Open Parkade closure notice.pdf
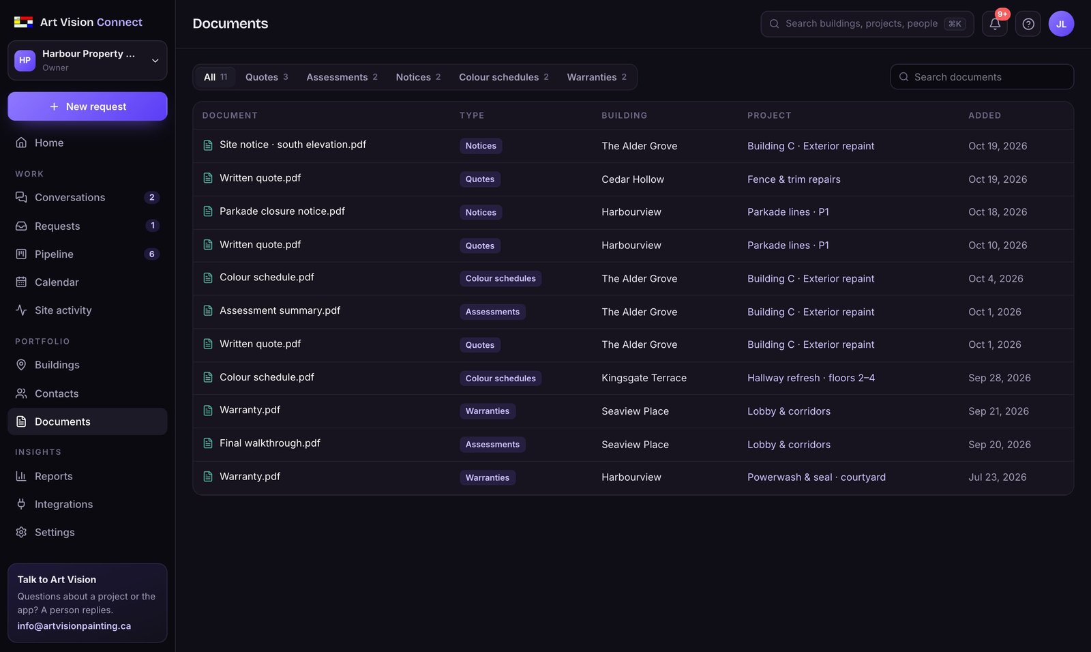The width and height of the screenshot is (1091, 652). pos(282,211)
